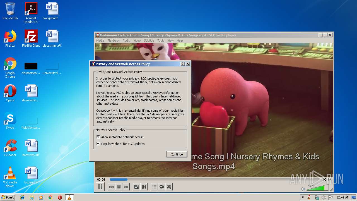Open the network tray icon
357x201 pixels.
pyautogui.click(x=317, y=197)
